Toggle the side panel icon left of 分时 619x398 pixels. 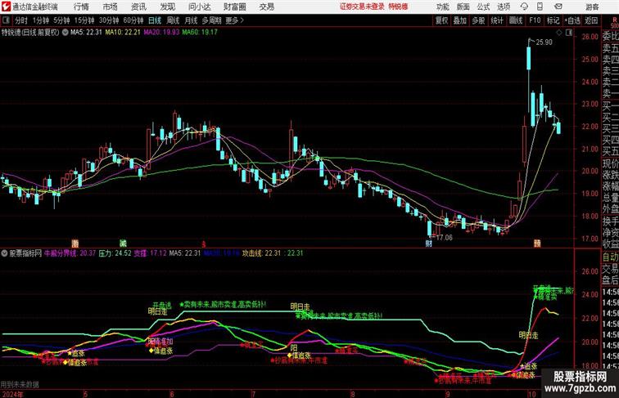point(6,20)
